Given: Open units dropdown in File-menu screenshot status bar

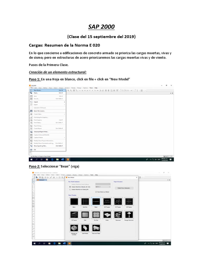Looking at the screenshot, I should tap(168, 156).
